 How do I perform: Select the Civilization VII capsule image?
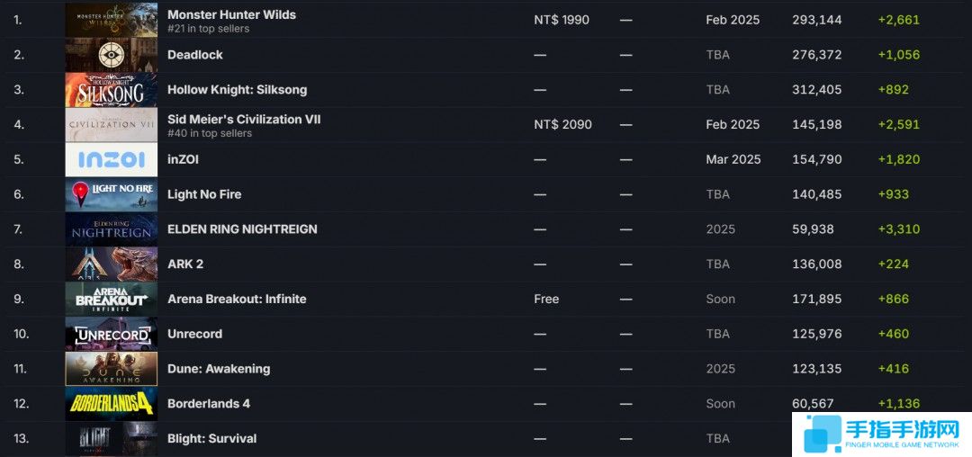coord(111,125)
